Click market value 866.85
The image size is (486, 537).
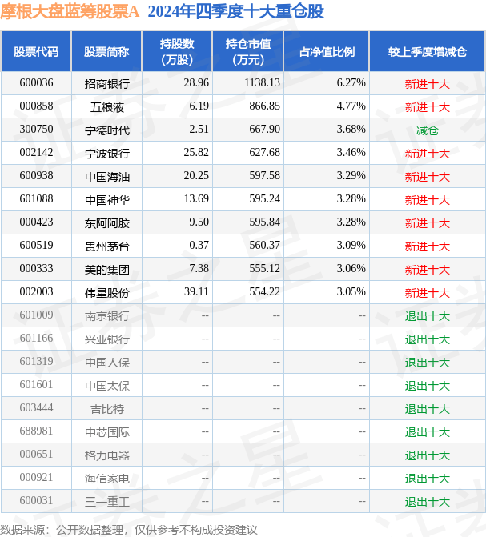coord(264,106)
